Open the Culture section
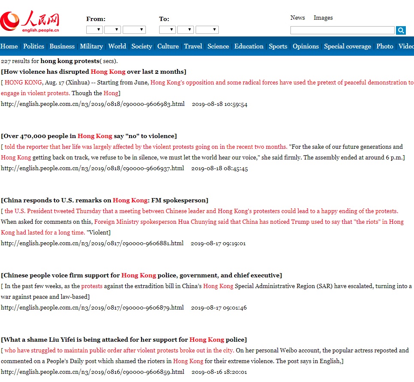 tap(168, 46)
